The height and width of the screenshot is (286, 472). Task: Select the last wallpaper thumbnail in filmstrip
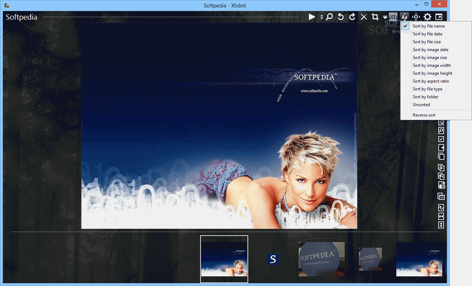[x=419, y=259]
